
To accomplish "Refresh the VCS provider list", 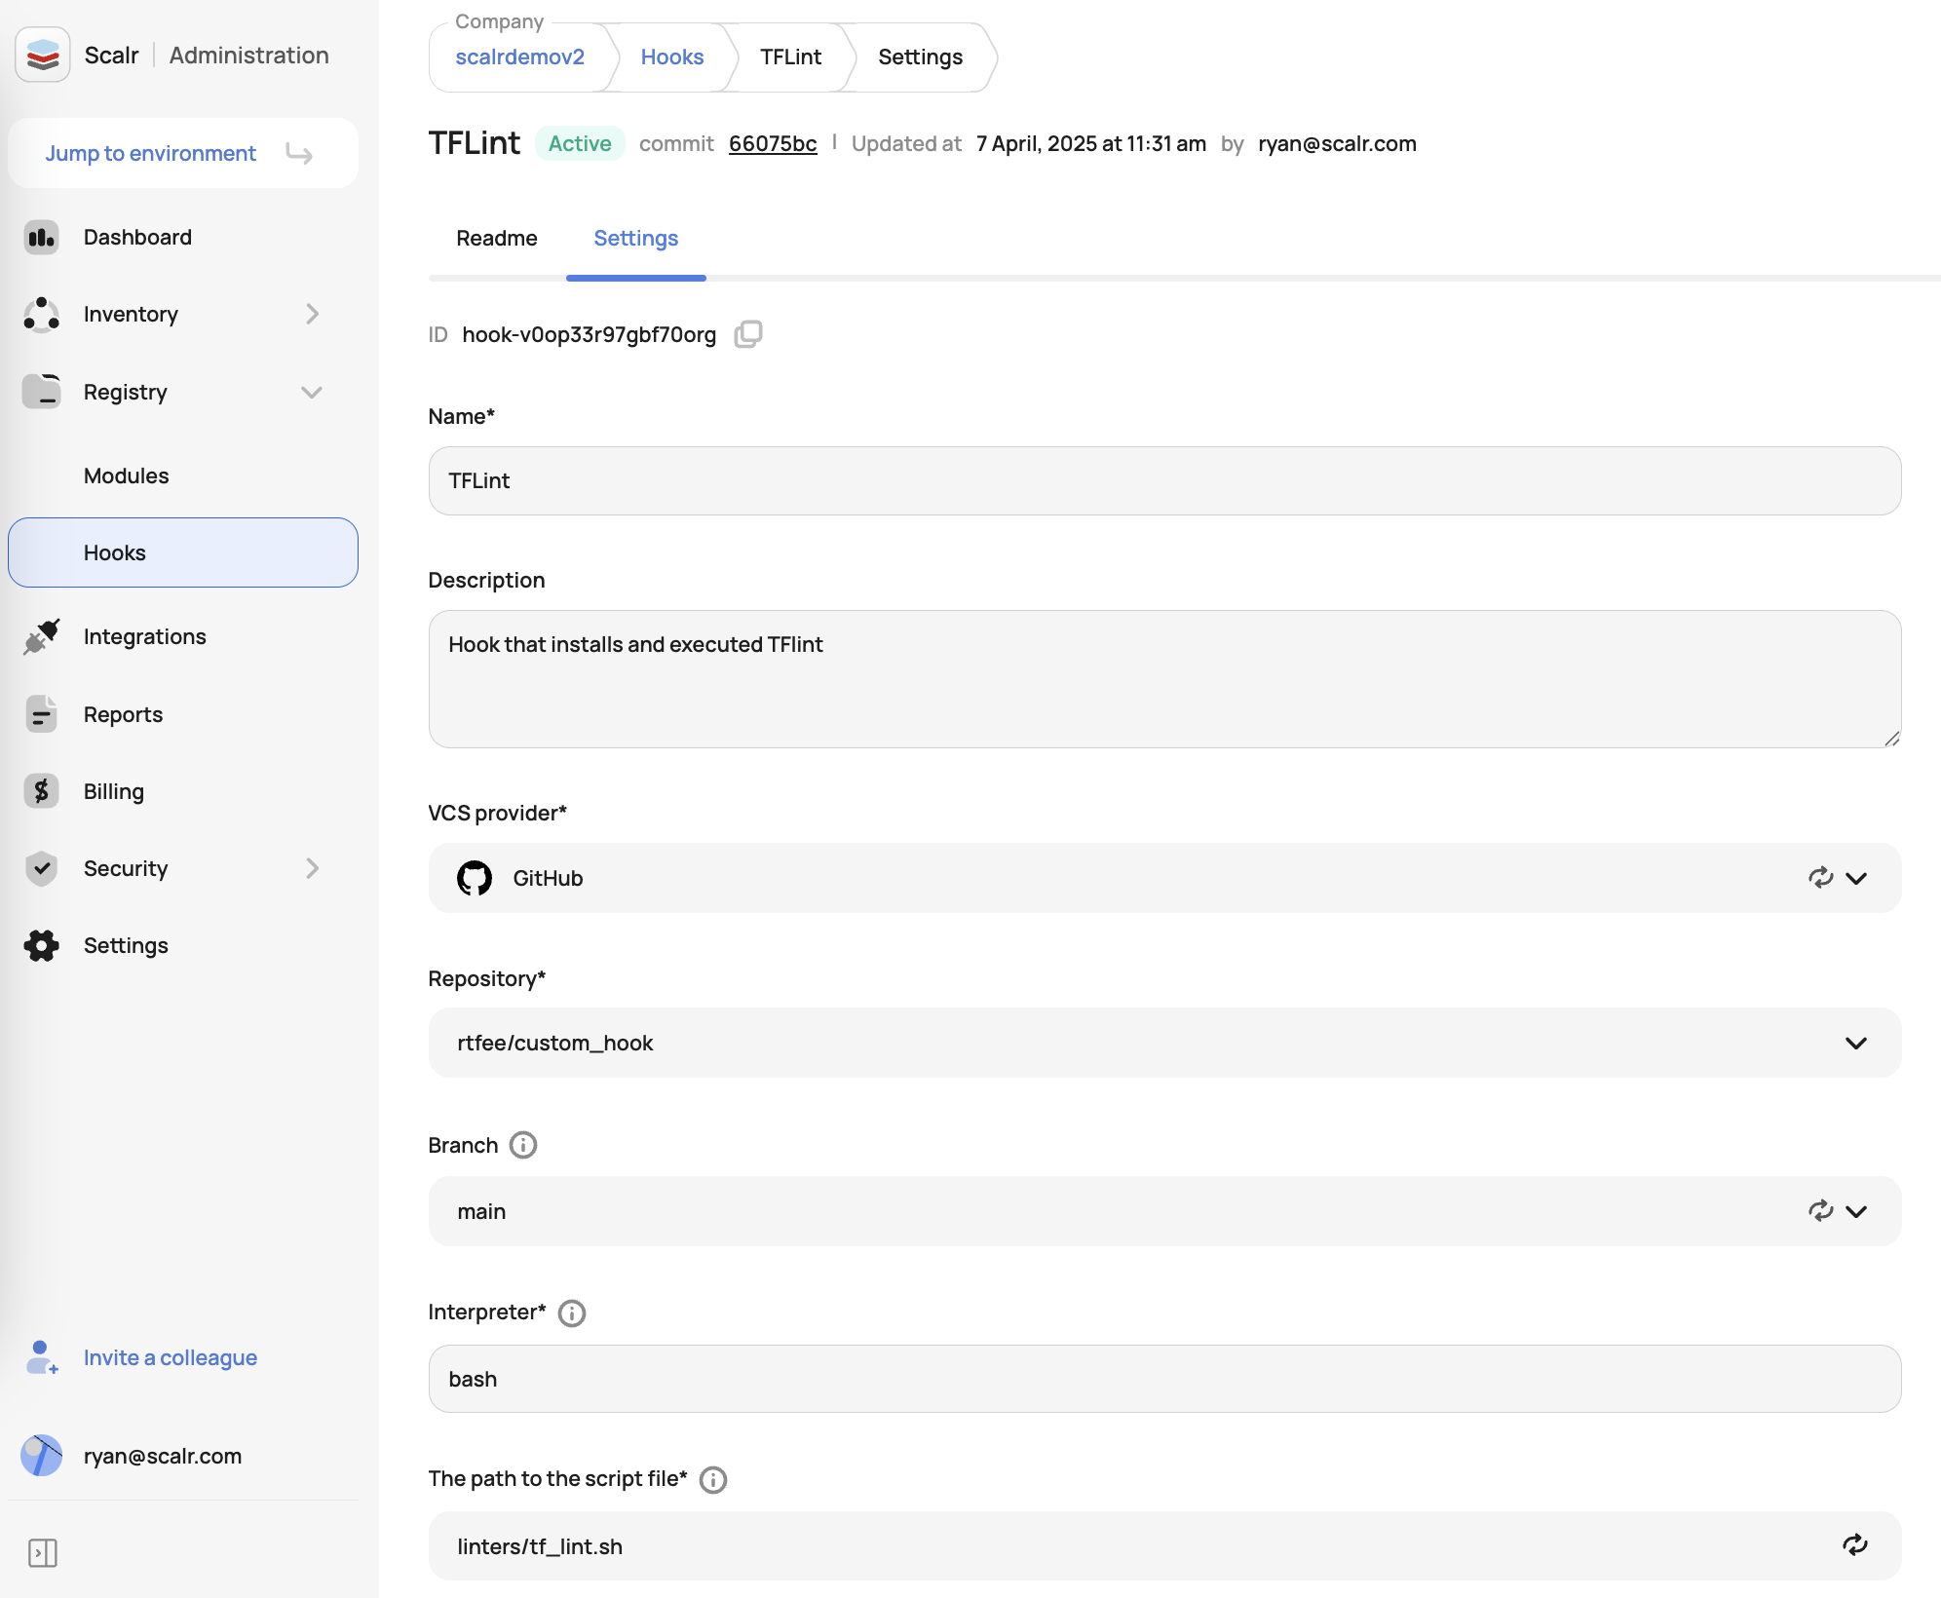I will tap(1820, 878).
